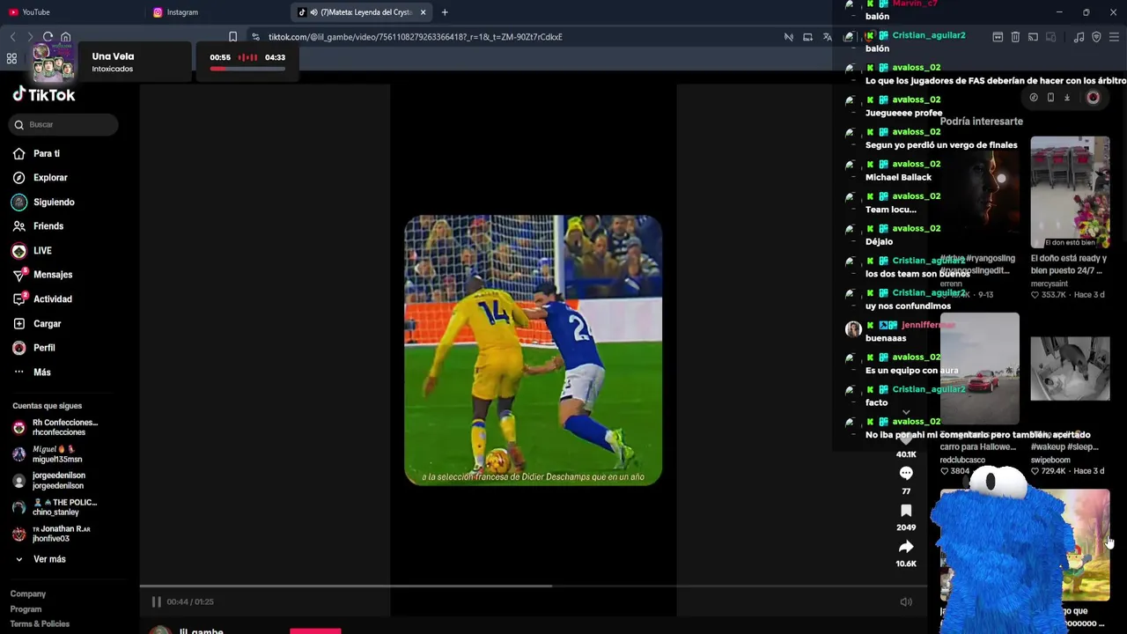Bookmark this page icon

232,37
